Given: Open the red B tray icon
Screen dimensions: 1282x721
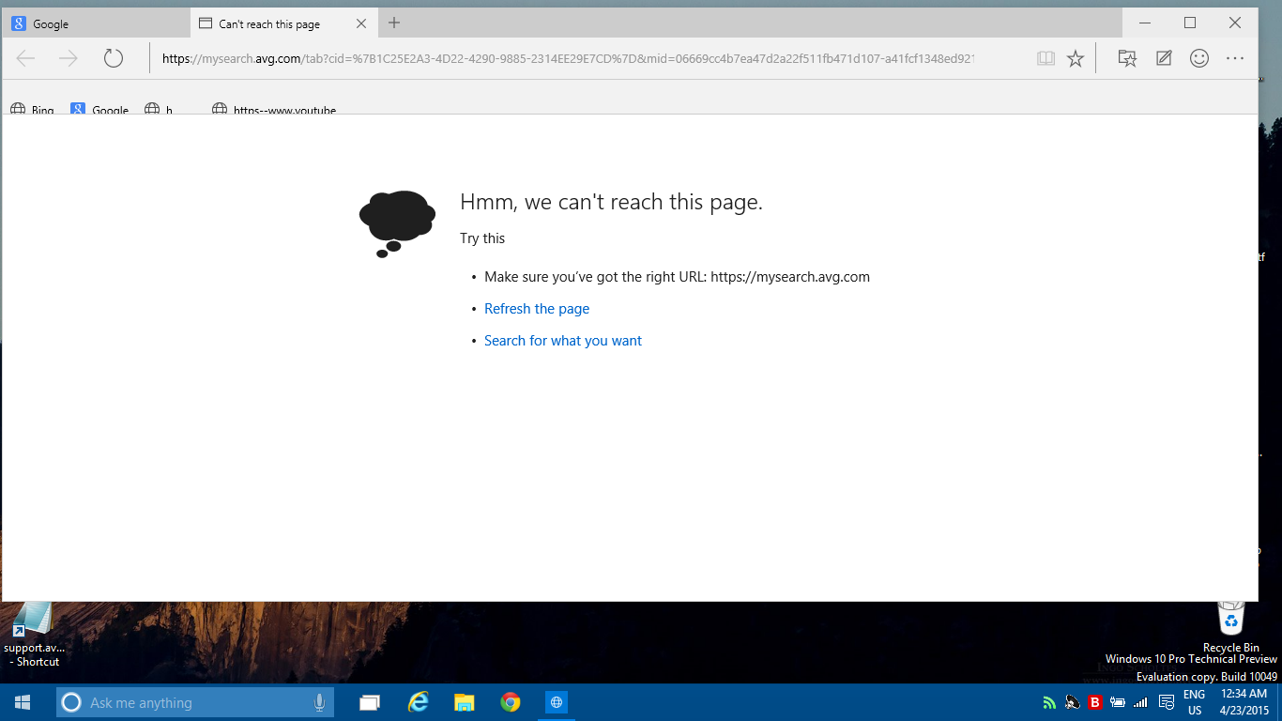Looking at the screenshot, I should pos(1094,702).
